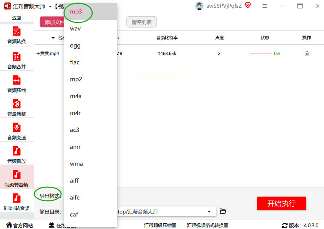
Task: Click the 声道 column header
Action: click(219, 38)
